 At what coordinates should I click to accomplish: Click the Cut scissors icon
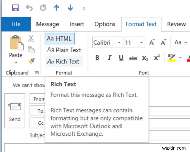click(31, 38)
